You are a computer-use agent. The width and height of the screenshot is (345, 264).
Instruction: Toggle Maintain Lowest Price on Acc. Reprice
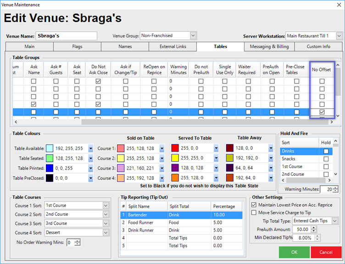254,205
